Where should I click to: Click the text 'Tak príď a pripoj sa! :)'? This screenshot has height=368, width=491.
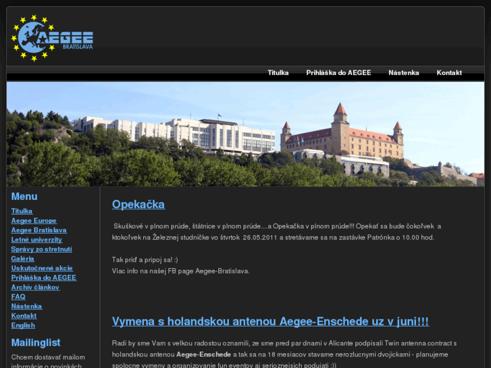click(145, 260)
